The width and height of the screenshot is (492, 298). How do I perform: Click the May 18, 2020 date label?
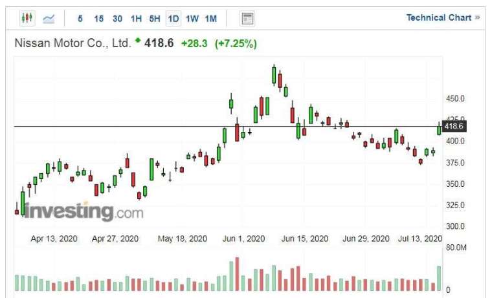183,239
